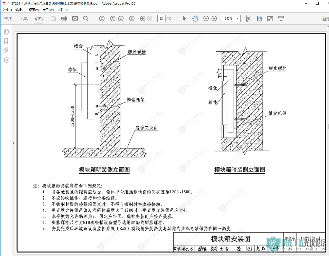Open 文件(F) menu

pos(7,10)
